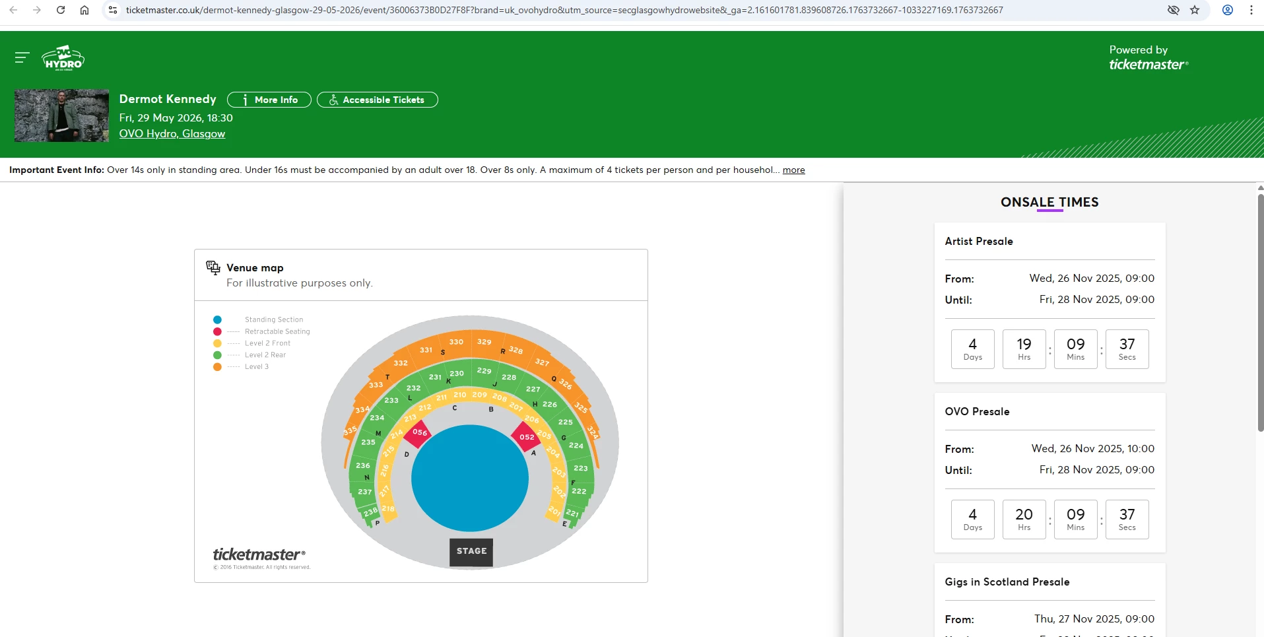This screenshot has height=637, width=1264.
Task: Select section 230 on the map
Action: click(457, 374)
